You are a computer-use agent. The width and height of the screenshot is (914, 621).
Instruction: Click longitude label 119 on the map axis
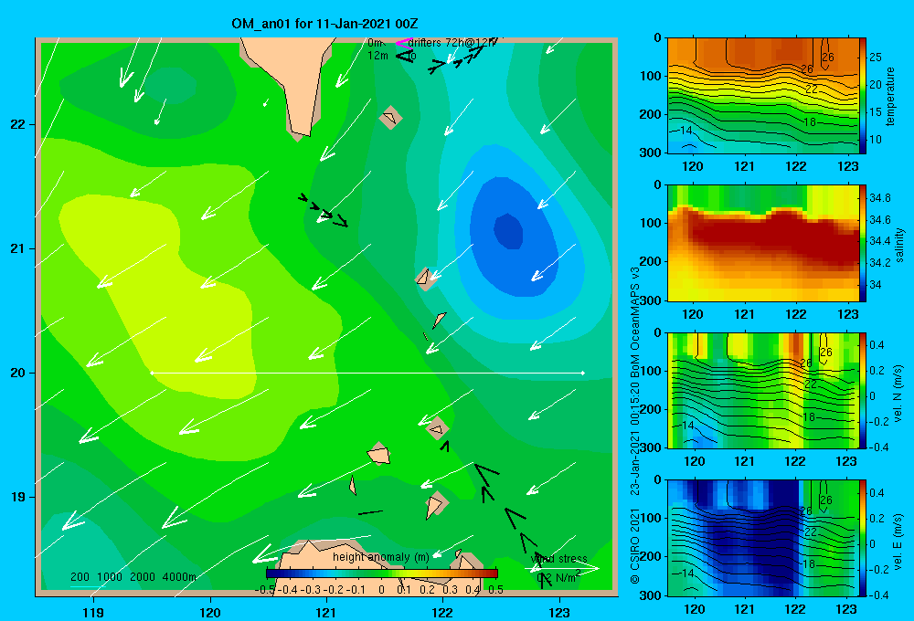click(x=93, y=612)
